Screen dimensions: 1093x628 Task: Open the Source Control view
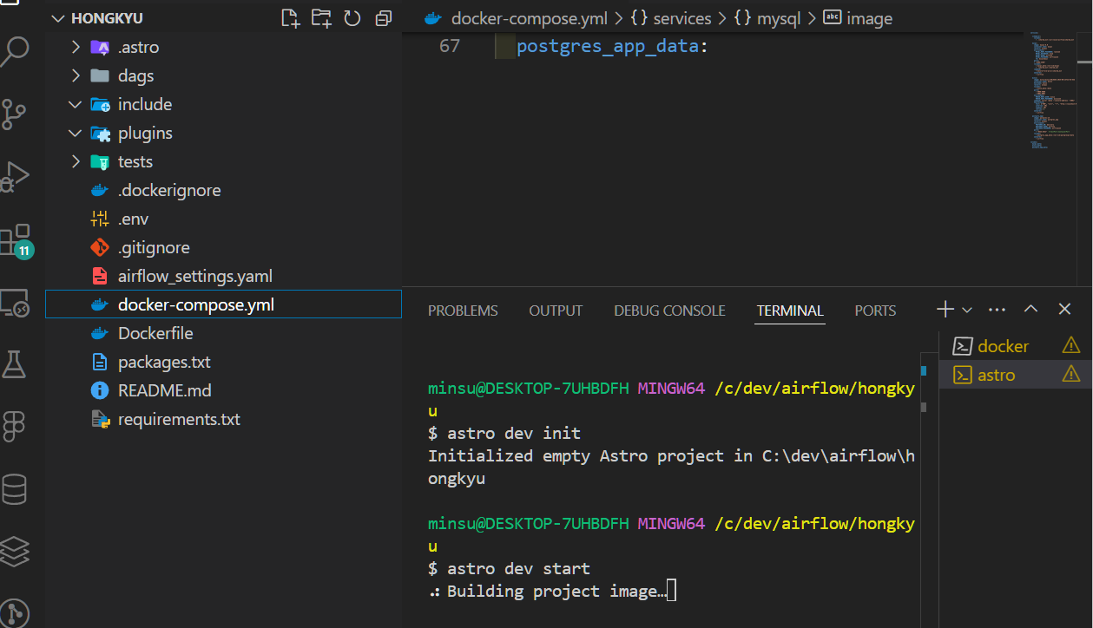(15, 114)
